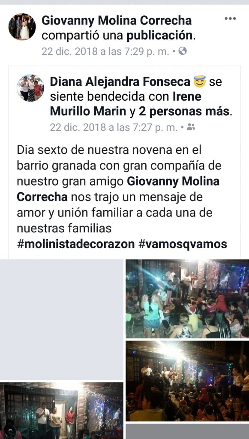Screen dimensions: 249x439
Task: Open Irene Murillo Marin's profile
Action: pos(126,104)
